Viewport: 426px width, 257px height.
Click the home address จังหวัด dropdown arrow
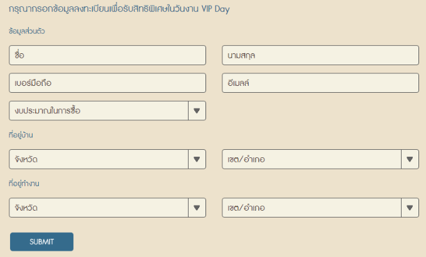[197, 159]
